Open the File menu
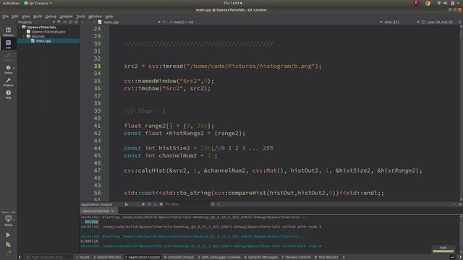 pyautogui.click(x=5, y=17)
